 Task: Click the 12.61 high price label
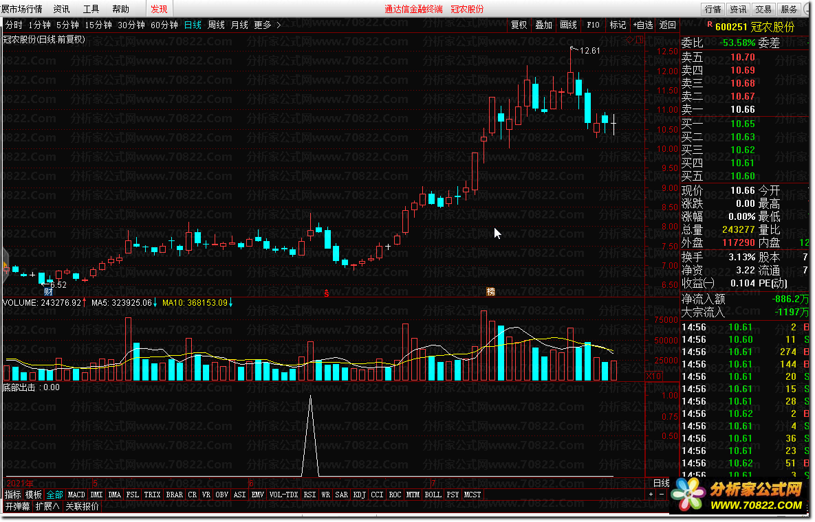(x=589, y=50)
